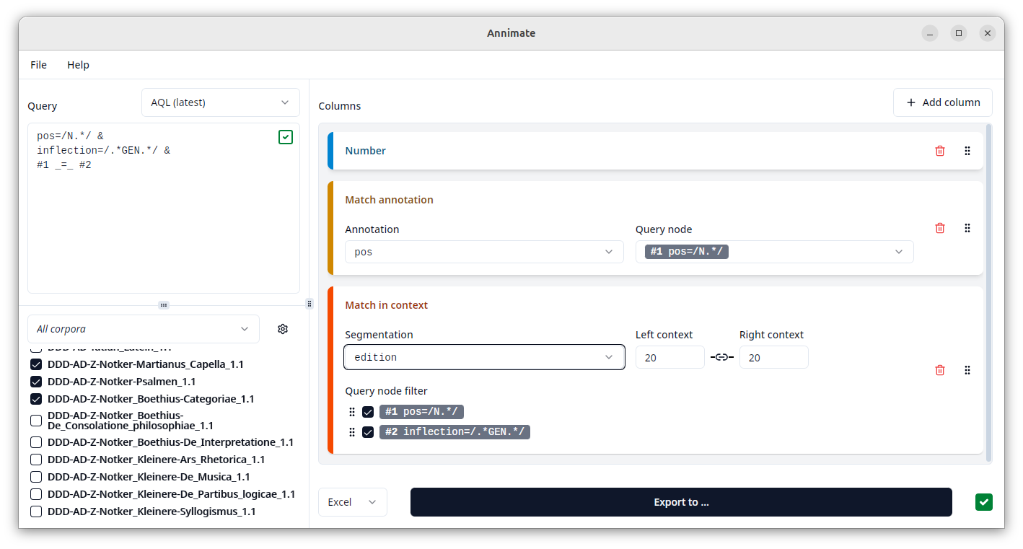1023x549 pixels.
Task: Open the All corpora set dropdown
Action: pos(144,329)
